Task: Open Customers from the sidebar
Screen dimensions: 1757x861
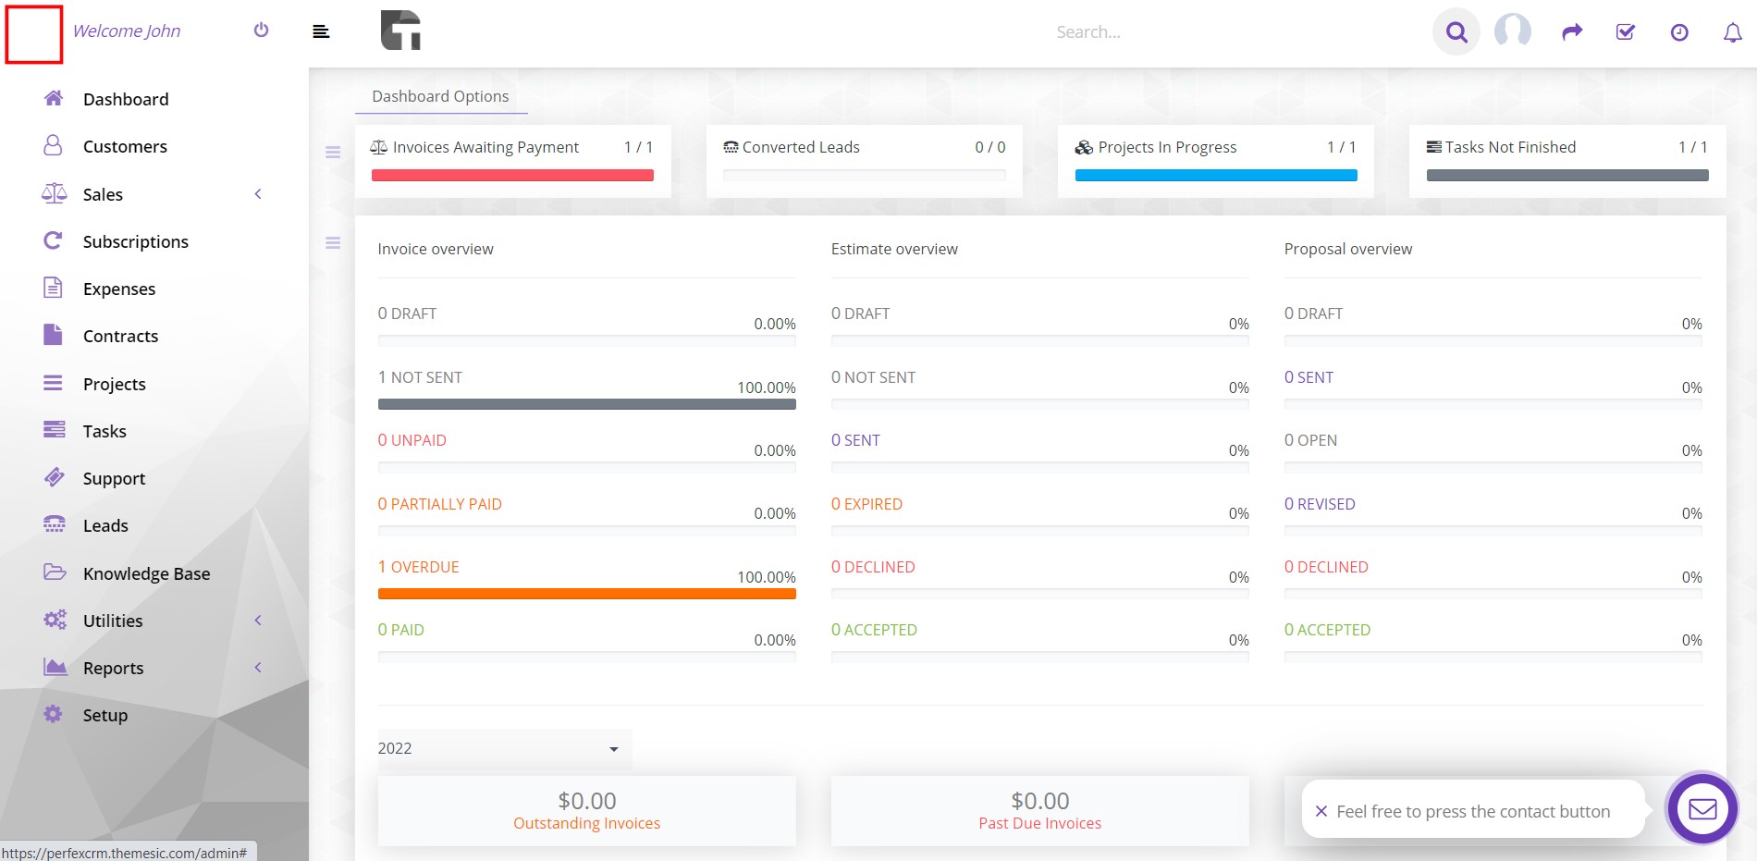Action: 125,146
